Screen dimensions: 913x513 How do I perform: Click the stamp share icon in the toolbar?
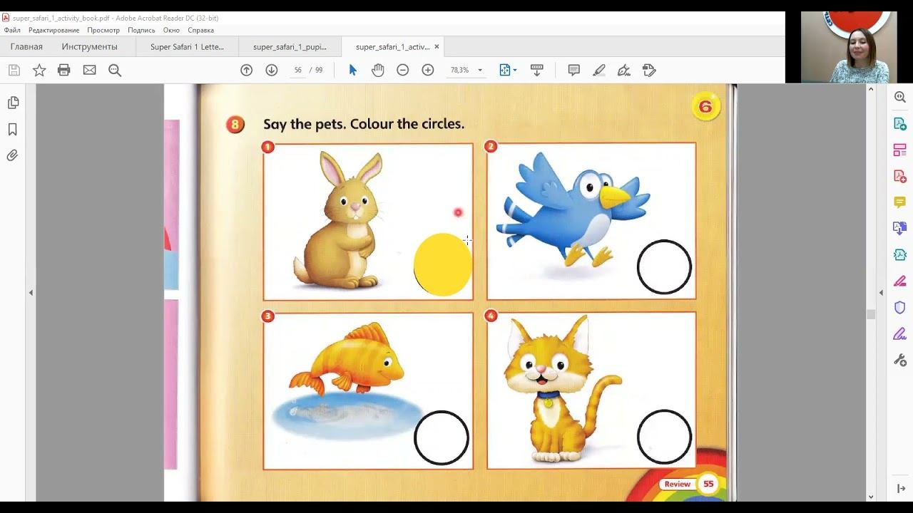point(649,70)
